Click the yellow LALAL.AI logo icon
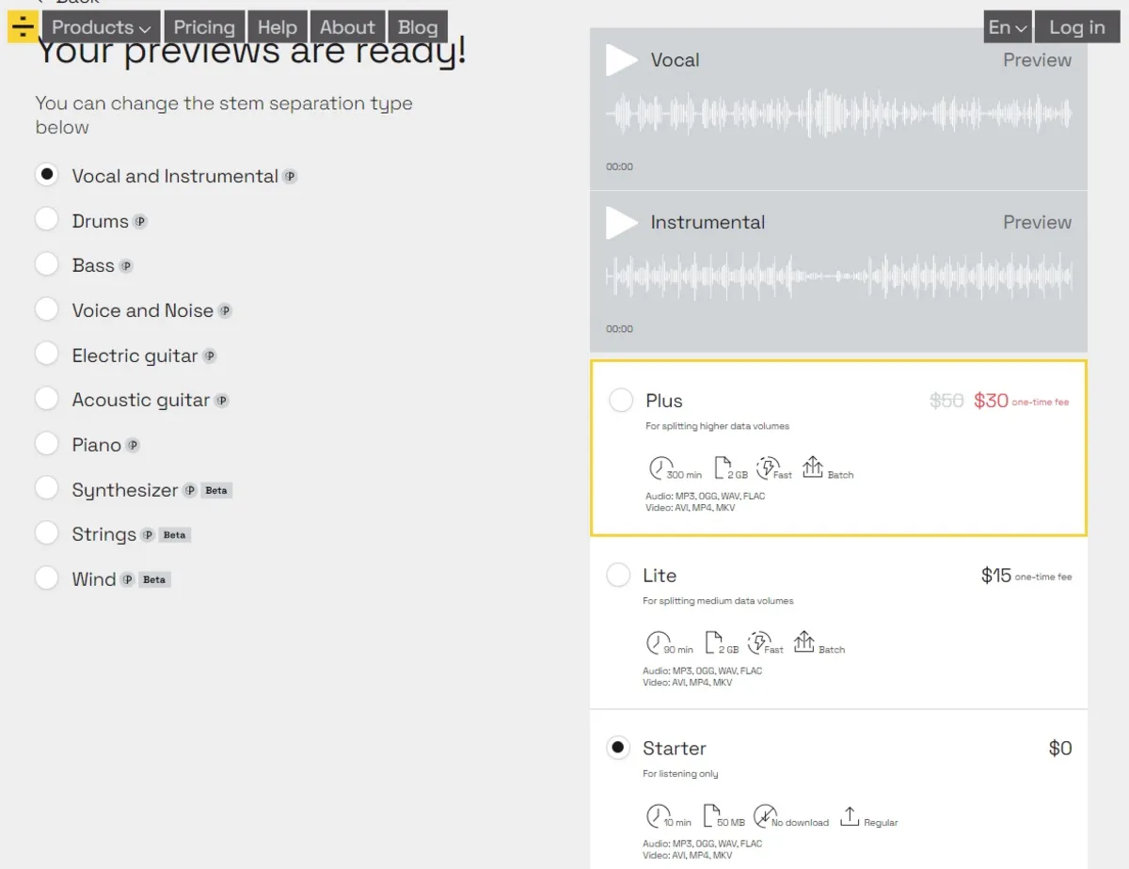The image size is (1129, 869). coord(23,27)
